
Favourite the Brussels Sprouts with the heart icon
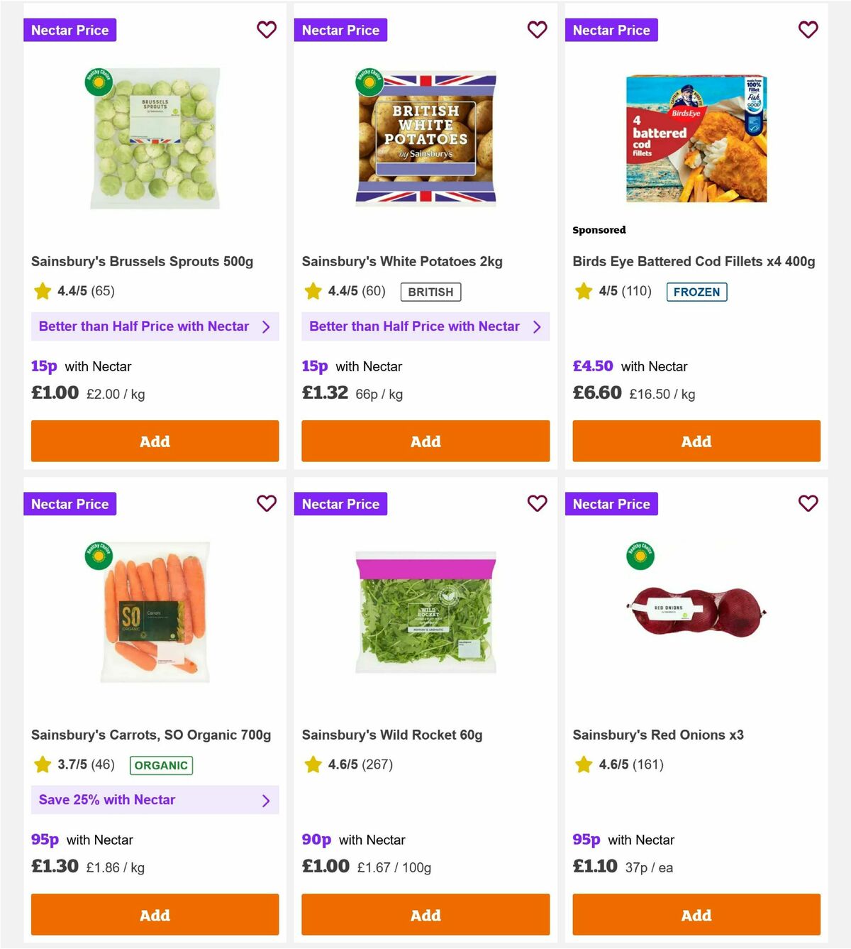pos(267,30)
